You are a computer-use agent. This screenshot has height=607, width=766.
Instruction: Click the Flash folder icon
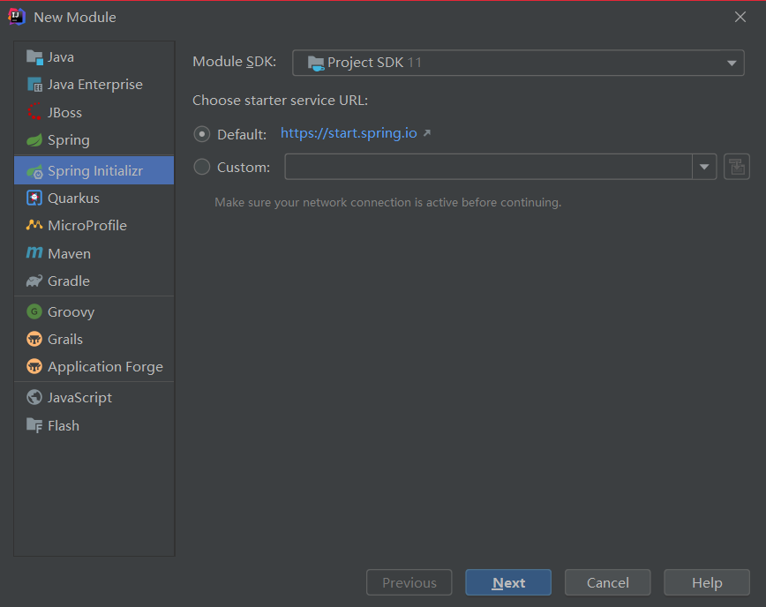34,425
